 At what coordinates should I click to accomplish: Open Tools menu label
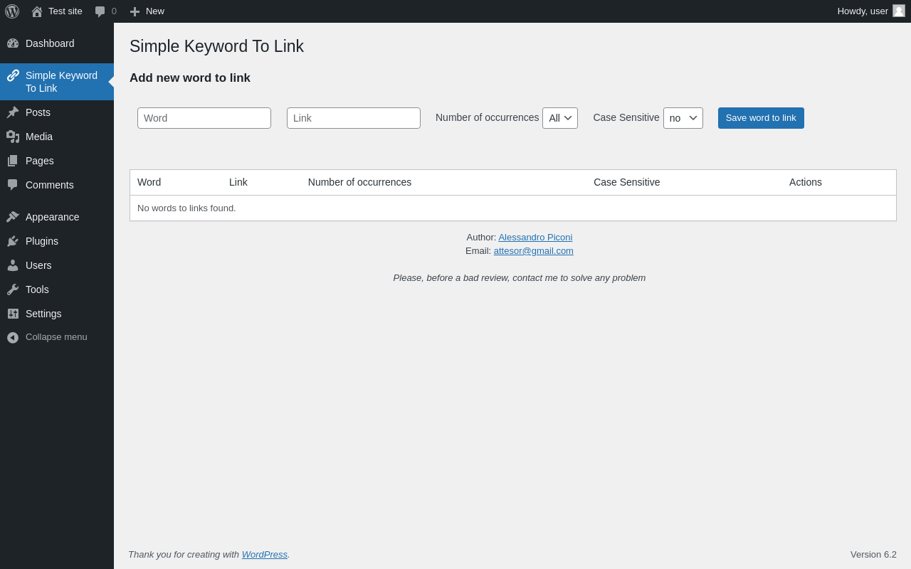click(x=37, y=289)
